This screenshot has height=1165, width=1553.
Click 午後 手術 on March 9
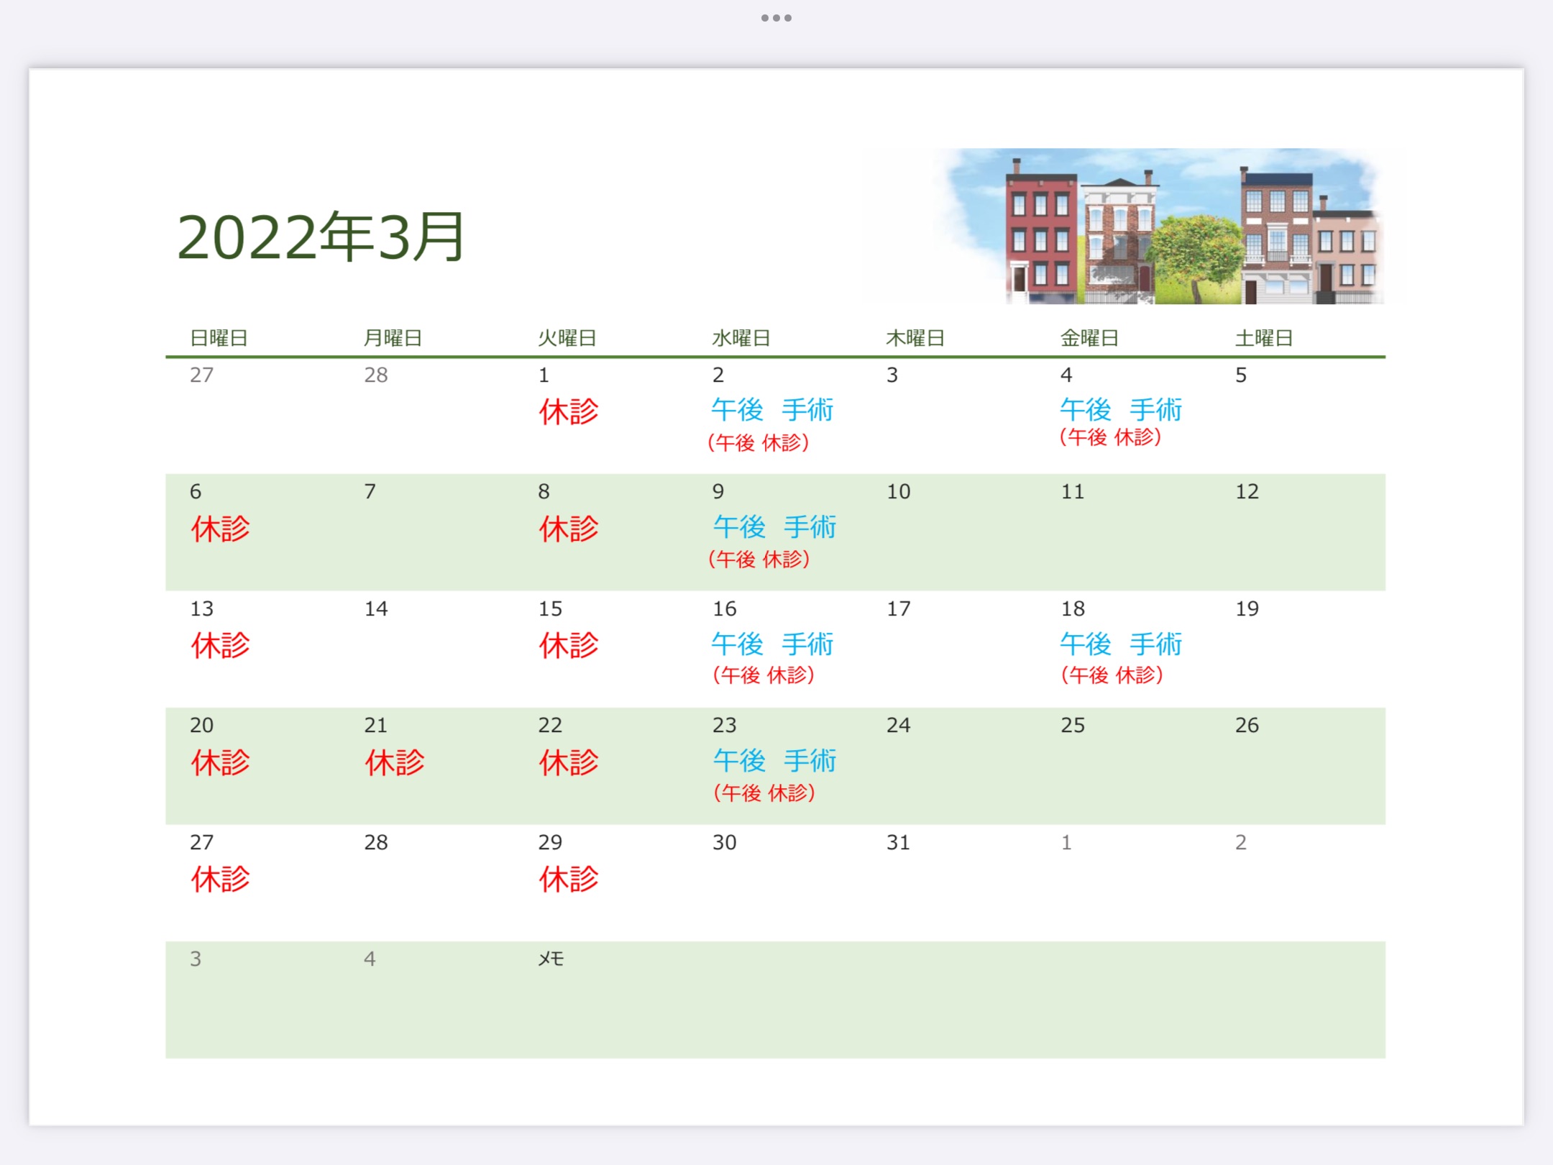(x=774, y=527)
